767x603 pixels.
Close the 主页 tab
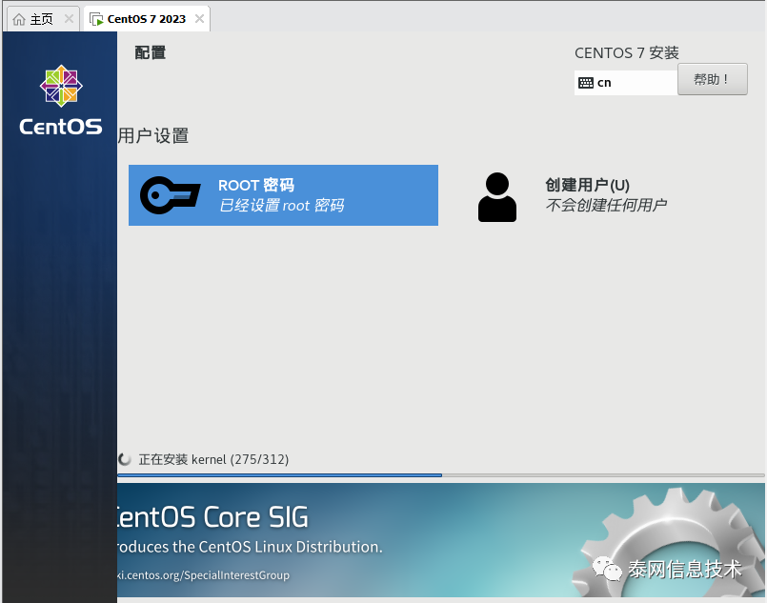pos(69,19)
